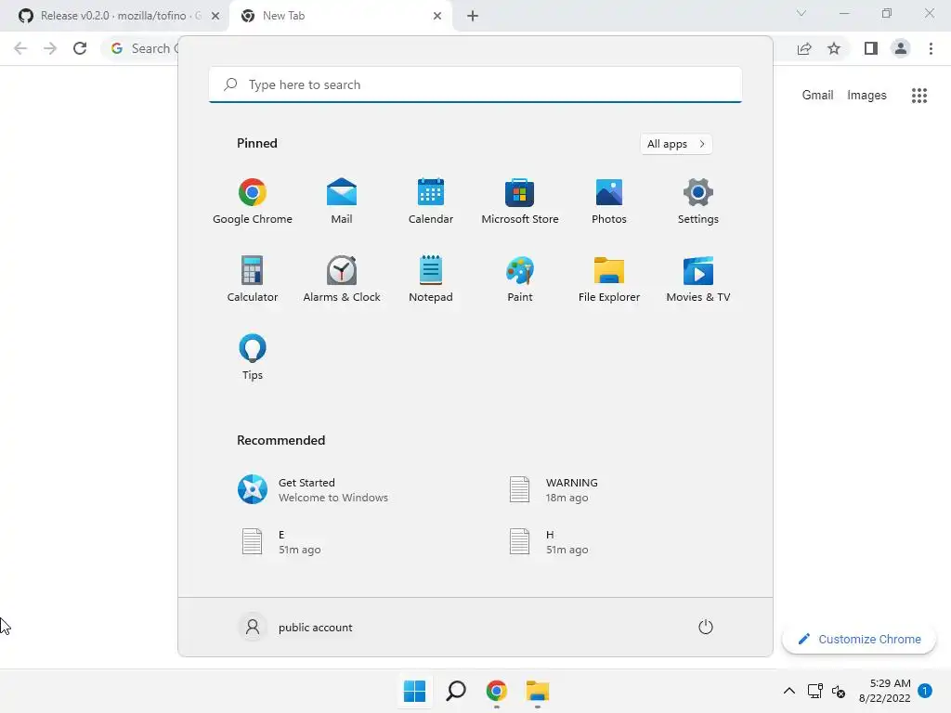Click the power button in Start menu
This screenshot has width=951, height=713.
tap(706, 627)
